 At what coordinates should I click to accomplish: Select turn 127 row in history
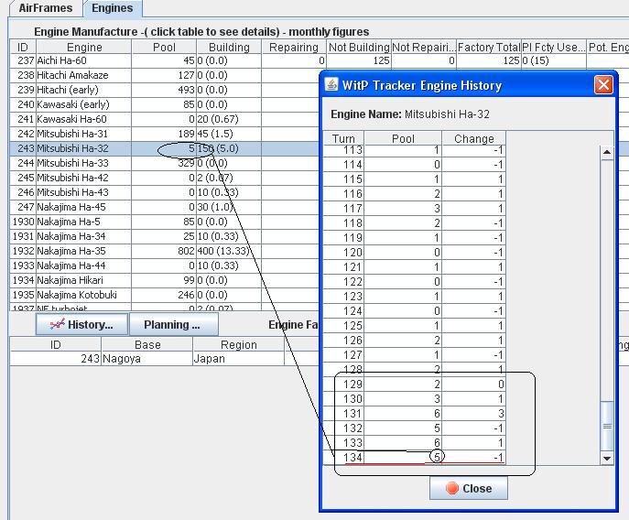tap(415, 354)
